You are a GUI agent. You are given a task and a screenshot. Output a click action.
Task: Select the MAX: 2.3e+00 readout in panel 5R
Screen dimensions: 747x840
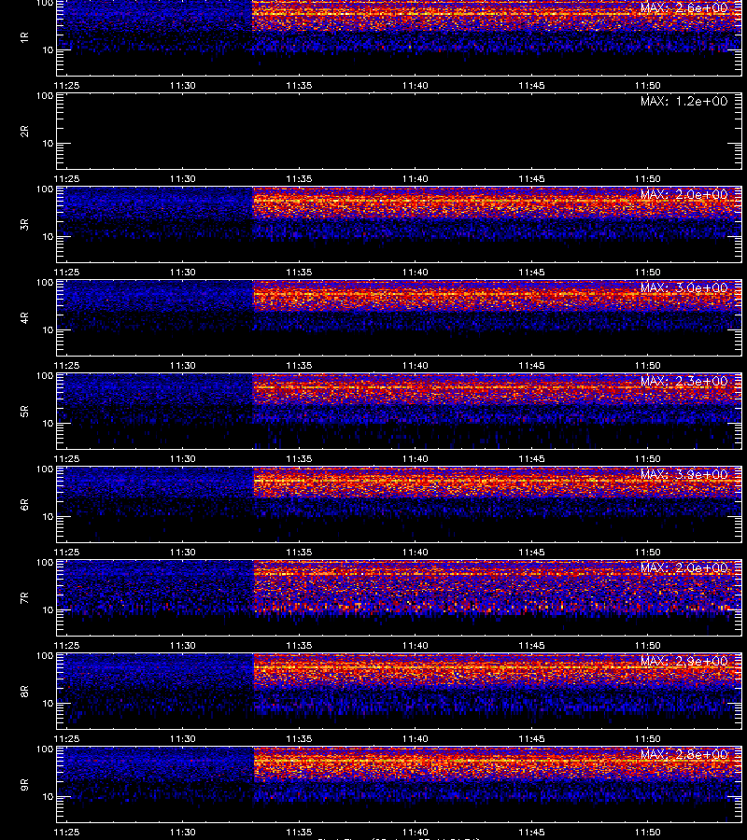pyautogui.click(x=684, y=382)
